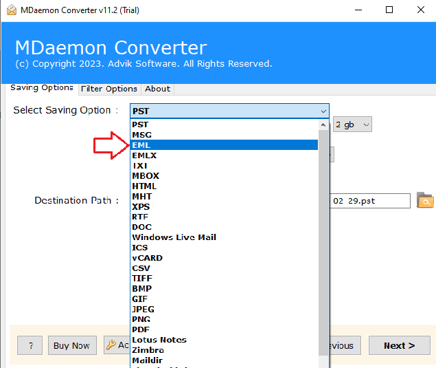This screenshot has width=436, height=368.
Task: Open the About tab
Action: (x=157, y=89)
